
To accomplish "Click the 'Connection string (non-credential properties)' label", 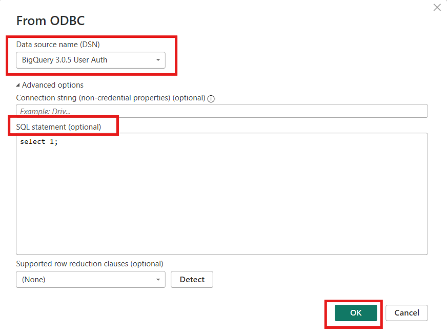I will click(111, 98).
